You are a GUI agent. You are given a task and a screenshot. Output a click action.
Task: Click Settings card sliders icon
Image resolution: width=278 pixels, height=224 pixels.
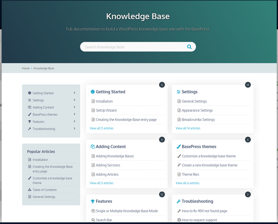pos(179,92)
